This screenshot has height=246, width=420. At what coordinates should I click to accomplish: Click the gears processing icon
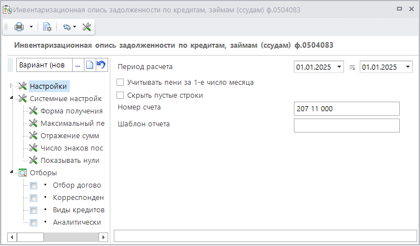(66, 27)
